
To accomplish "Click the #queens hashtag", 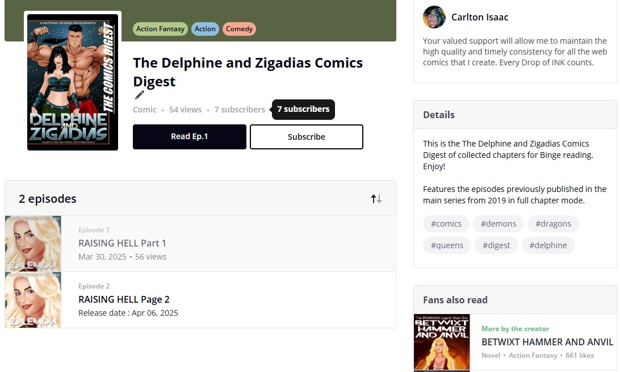I will 447,245.
